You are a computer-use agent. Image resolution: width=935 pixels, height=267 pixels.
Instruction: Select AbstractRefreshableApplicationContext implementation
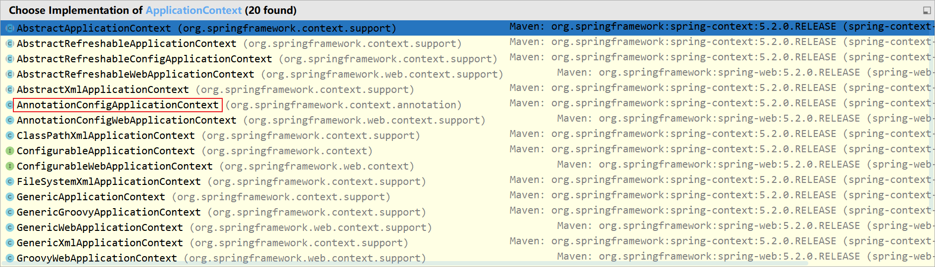pyautogui.click(x=126, y=44)
